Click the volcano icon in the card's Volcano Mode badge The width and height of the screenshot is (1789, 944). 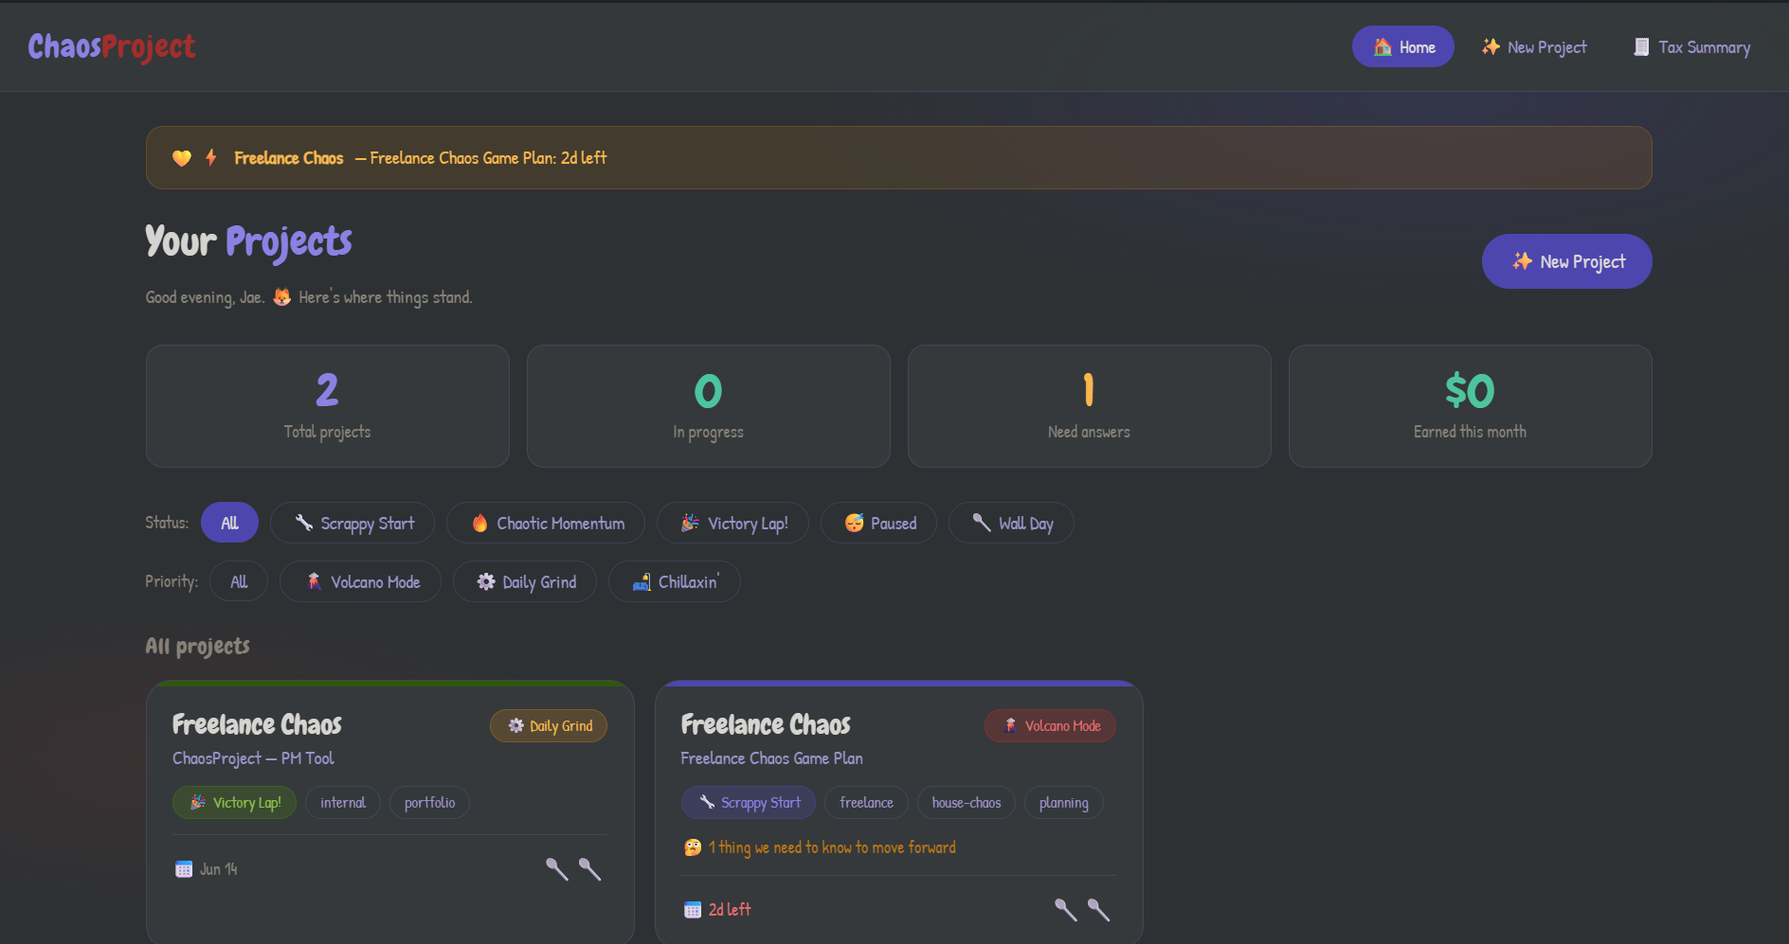1011,725
